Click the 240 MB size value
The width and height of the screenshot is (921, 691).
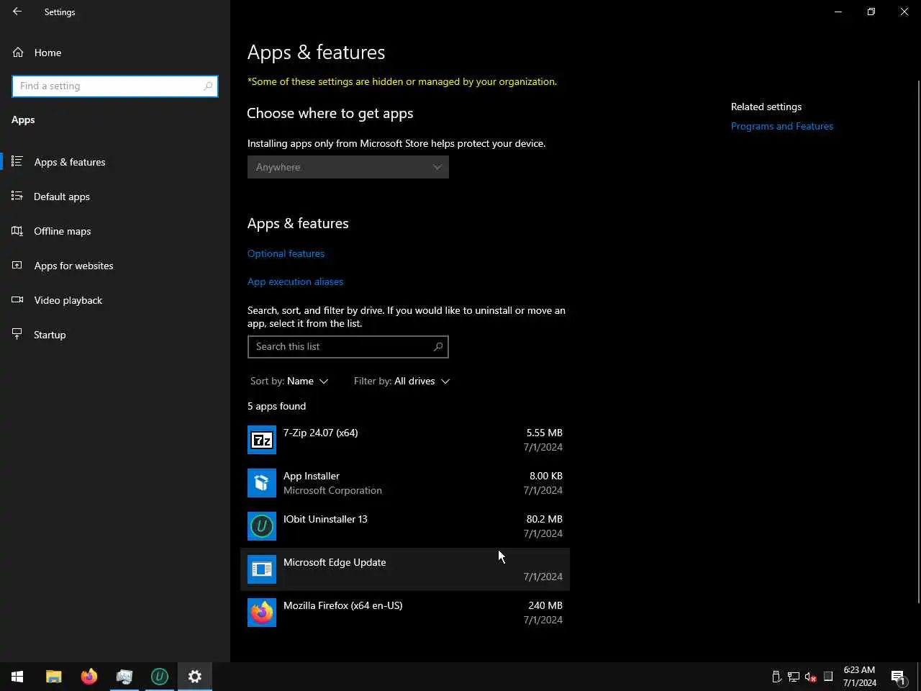[545, 605]
